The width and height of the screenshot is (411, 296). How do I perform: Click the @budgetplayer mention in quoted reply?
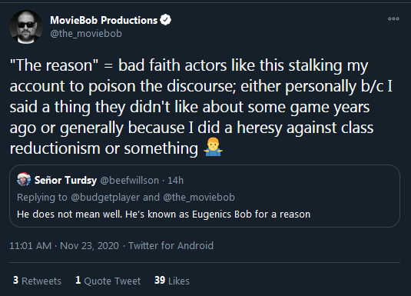coord(105,198)
